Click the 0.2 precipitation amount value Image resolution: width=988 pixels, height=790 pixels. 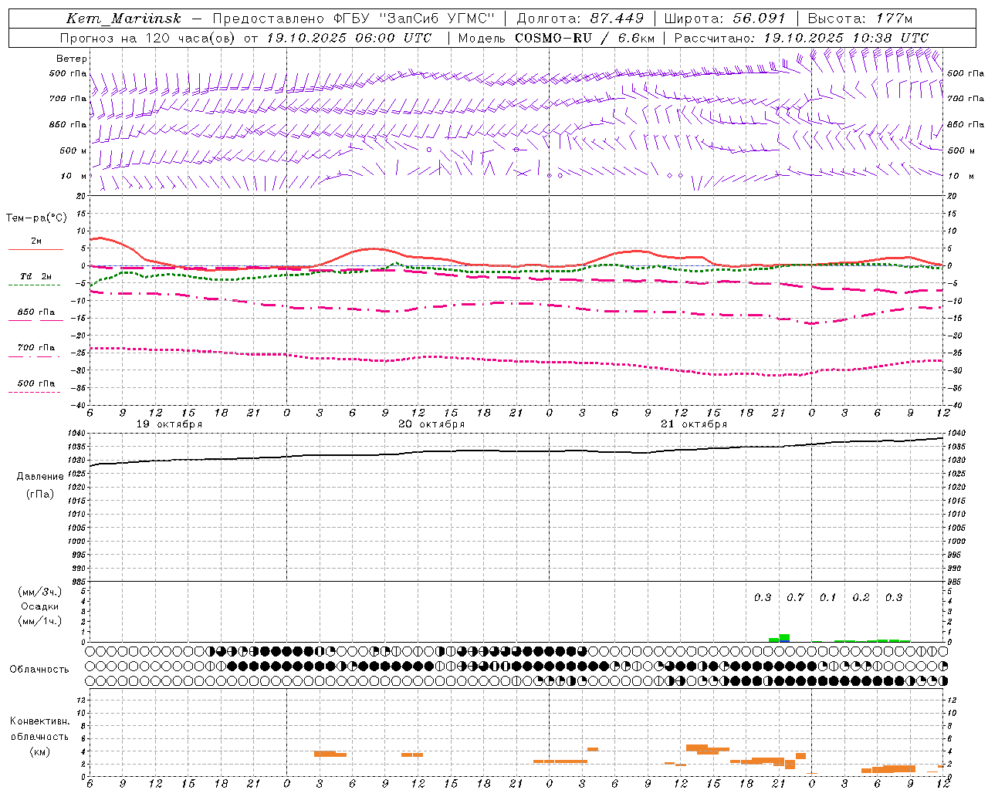861,598
